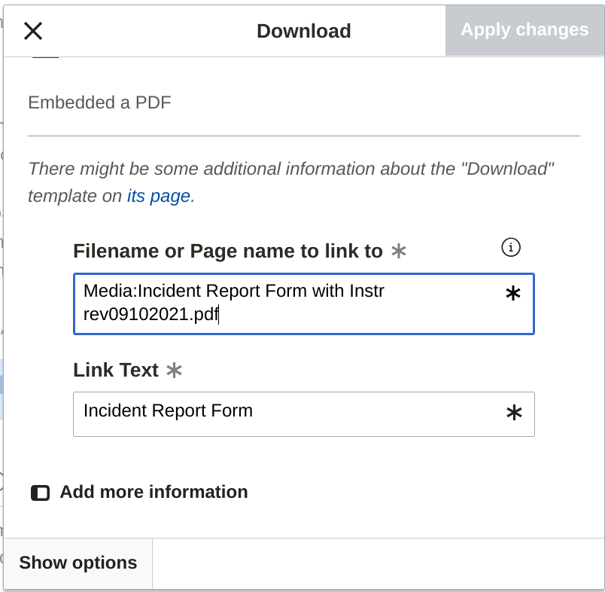Click the black asterisk in Filename field
This screenshot has width=605, height=592.
[512, 294]
